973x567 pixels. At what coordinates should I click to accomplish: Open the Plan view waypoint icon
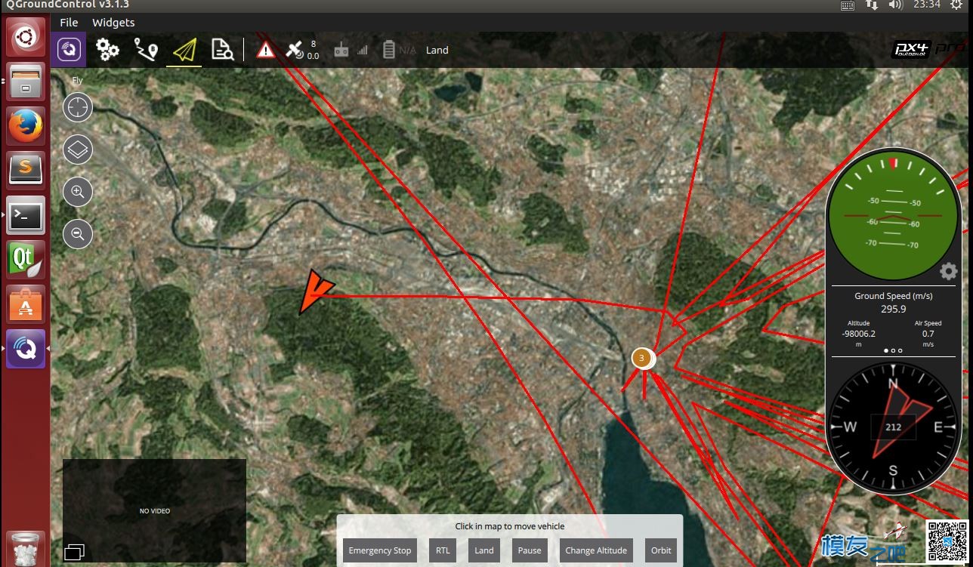(147, 50)
